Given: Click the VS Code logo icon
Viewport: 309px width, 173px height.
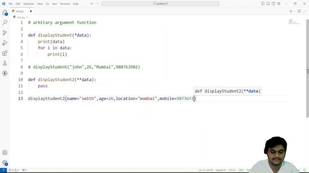Looking at the screenshot, I should coord(3,3).
